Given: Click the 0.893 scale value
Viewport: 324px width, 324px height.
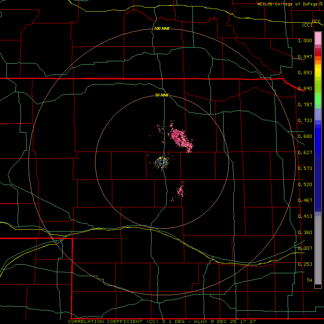Looking at the screenshot, I should pos(305,72).
